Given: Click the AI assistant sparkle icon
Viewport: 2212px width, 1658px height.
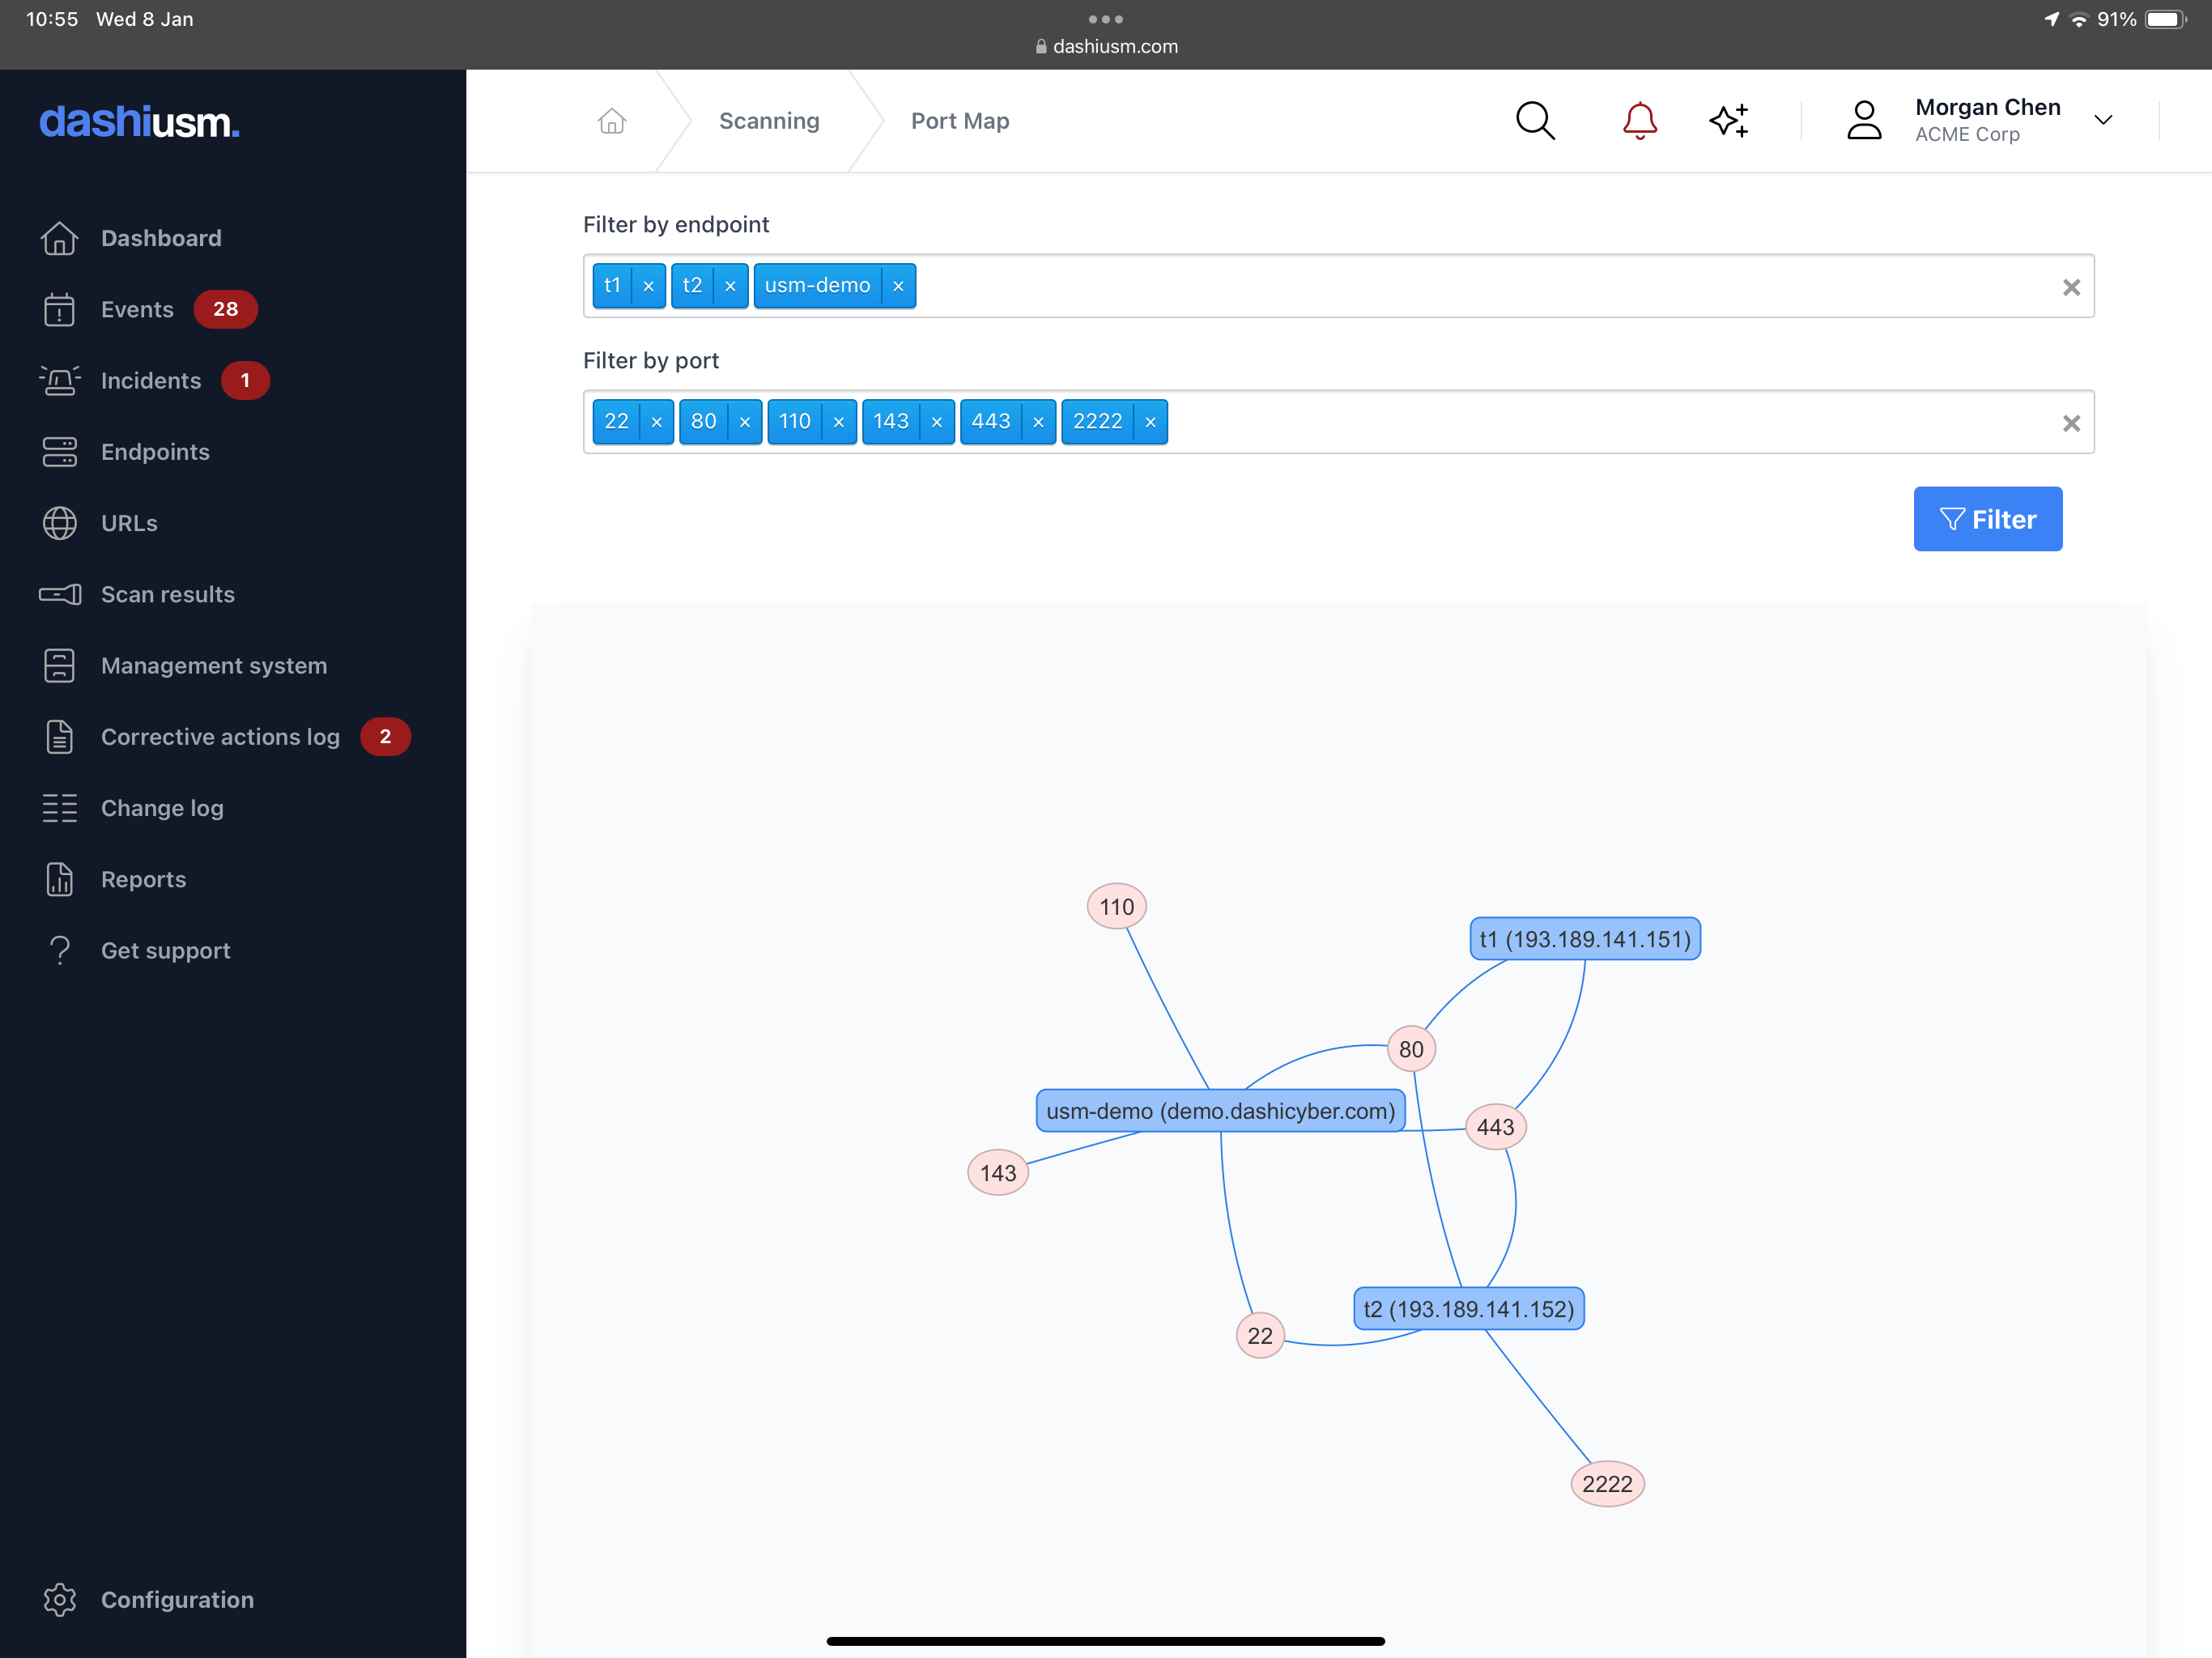Looking at the screenshot, I should 1729,118.
